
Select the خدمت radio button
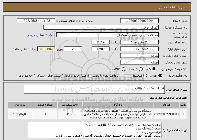point(141,69)
